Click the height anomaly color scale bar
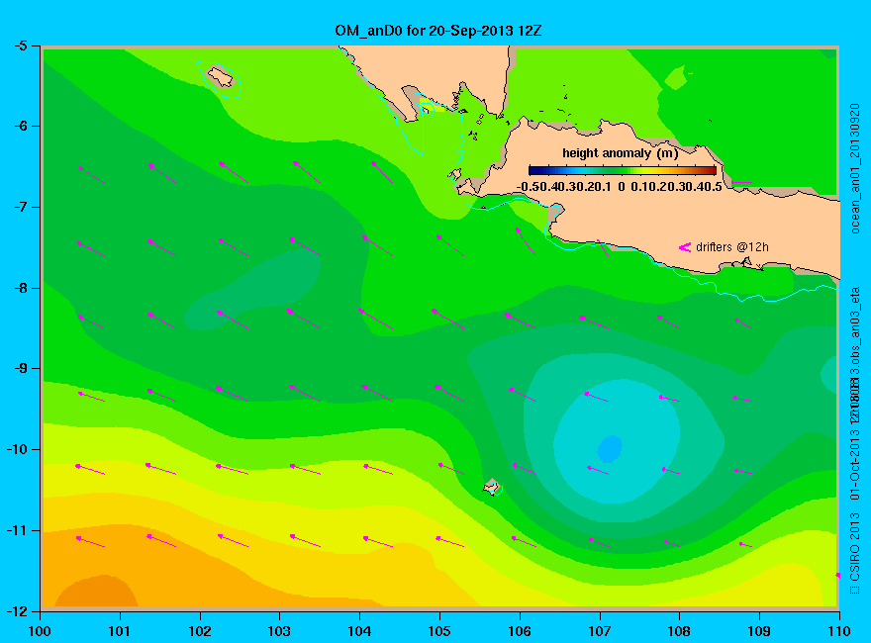This screenshot has width=871, height=643. point(623,170)
